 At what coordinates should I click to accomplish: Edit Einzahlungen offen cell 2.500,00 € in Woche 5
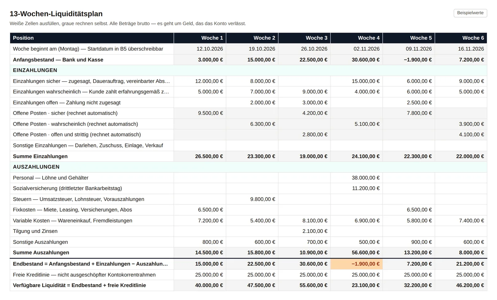click(x=408, y=103)
